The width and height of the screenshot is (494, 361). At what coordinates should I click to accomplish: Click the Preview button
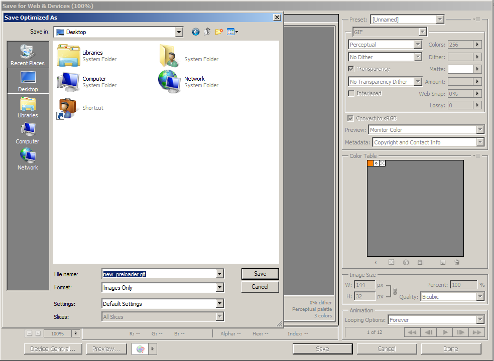[106, 349]
